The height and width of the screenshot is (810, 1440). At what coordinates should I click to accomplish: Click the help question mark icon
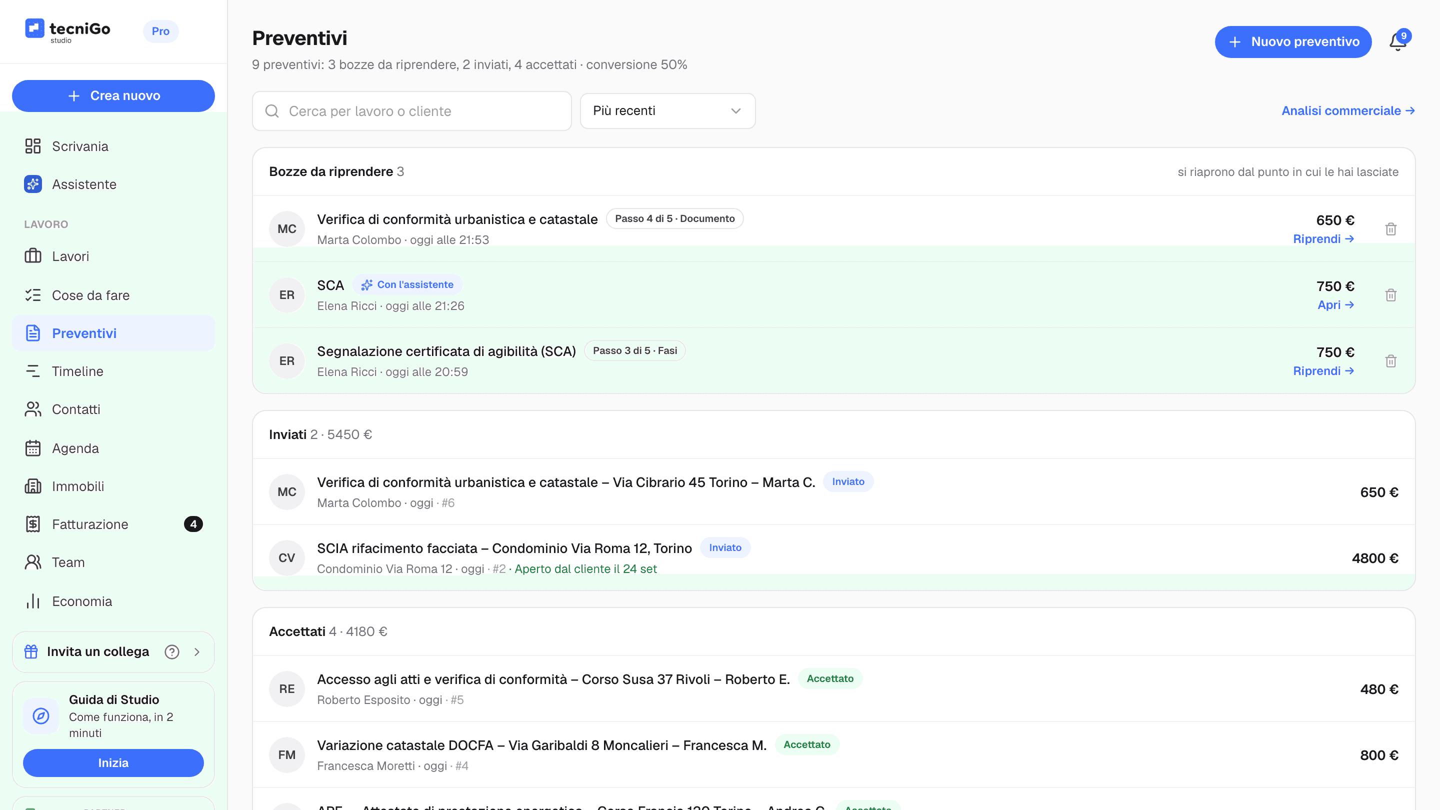coord(172,652)
